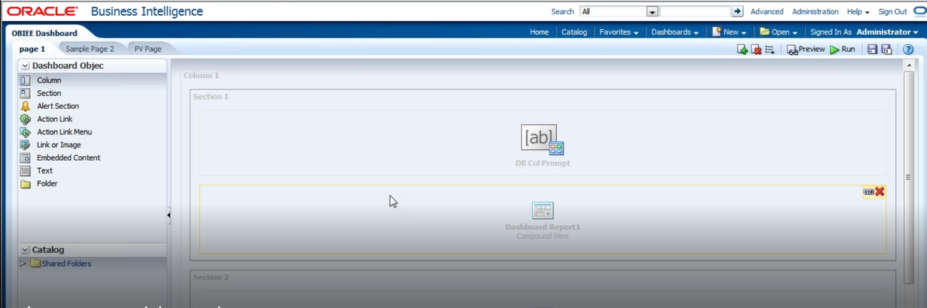Expand the Administrator user menu
The width and height of the screenshot is (927, 308).
(887, 32)
